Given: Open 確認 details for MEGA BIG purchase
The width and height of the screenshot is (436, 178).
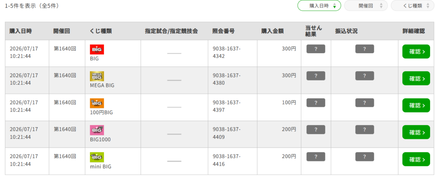Looking at the screenshot, I should 416,78.
